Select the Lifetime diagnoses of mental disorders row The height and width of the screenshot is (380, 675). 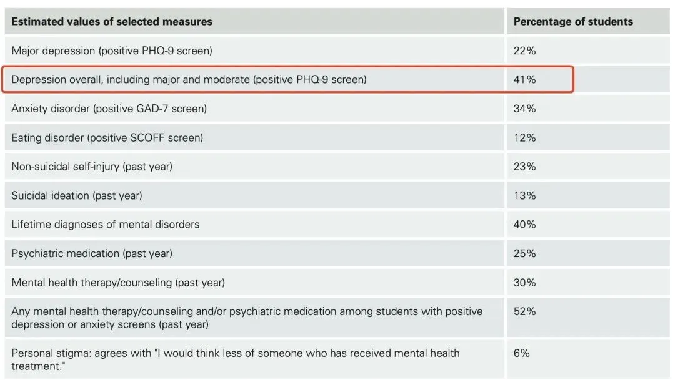106,224
